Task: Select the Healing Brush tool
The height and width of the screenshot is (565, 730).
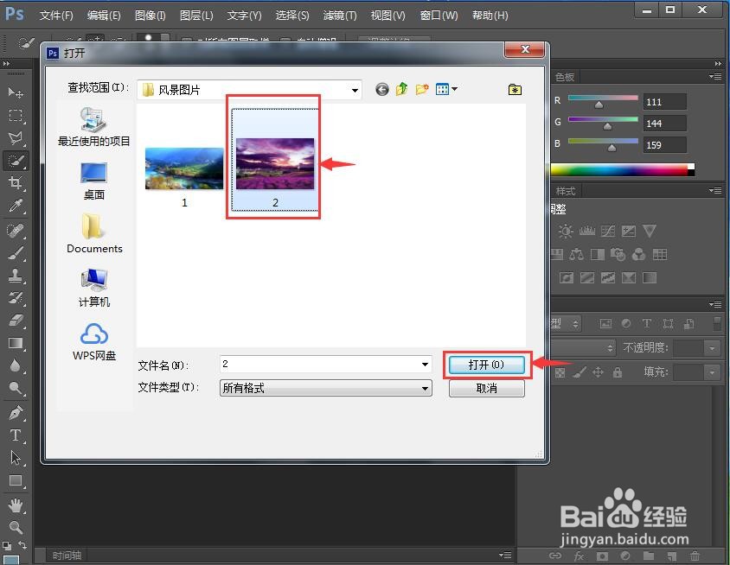Action: (16, 230)
